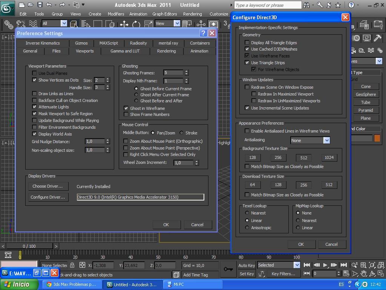
Task: Open the Rendering menu in menu bar
Action: pos(192,14)
